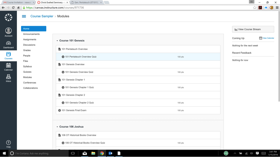The width and height of the screenshot is (280, 157).
Task: Open the Action Center notifications icon
Action: coord(257,153)
